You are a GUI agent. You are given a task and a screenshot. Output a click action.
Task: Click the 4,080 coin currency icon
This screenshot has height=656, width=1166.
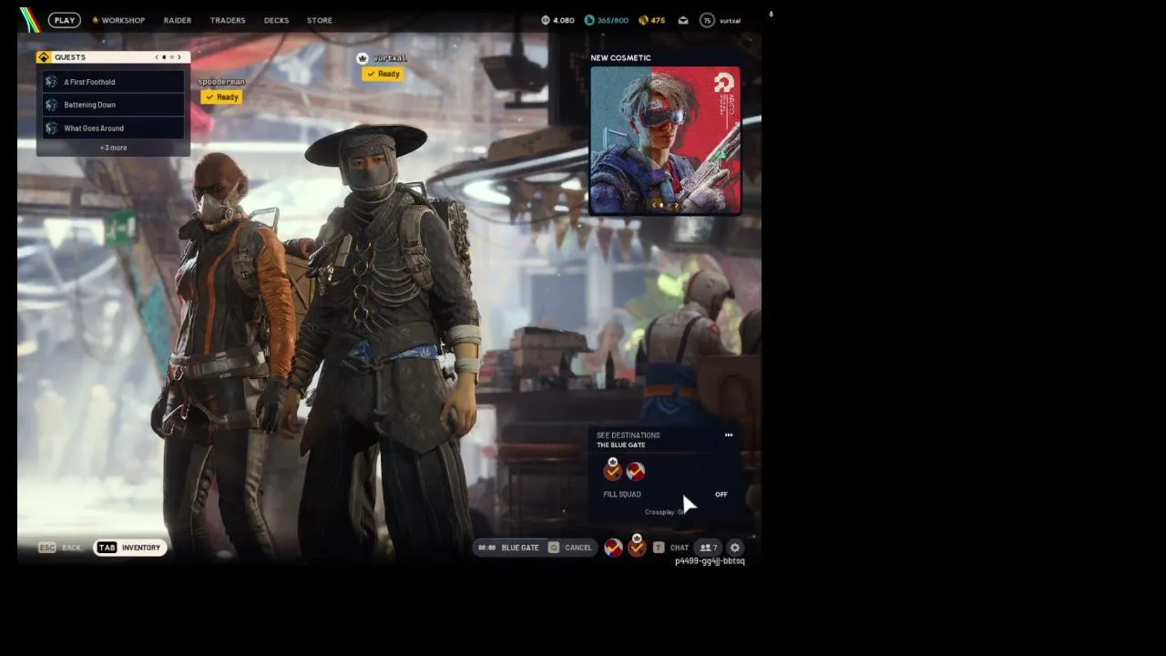(546, 20)
